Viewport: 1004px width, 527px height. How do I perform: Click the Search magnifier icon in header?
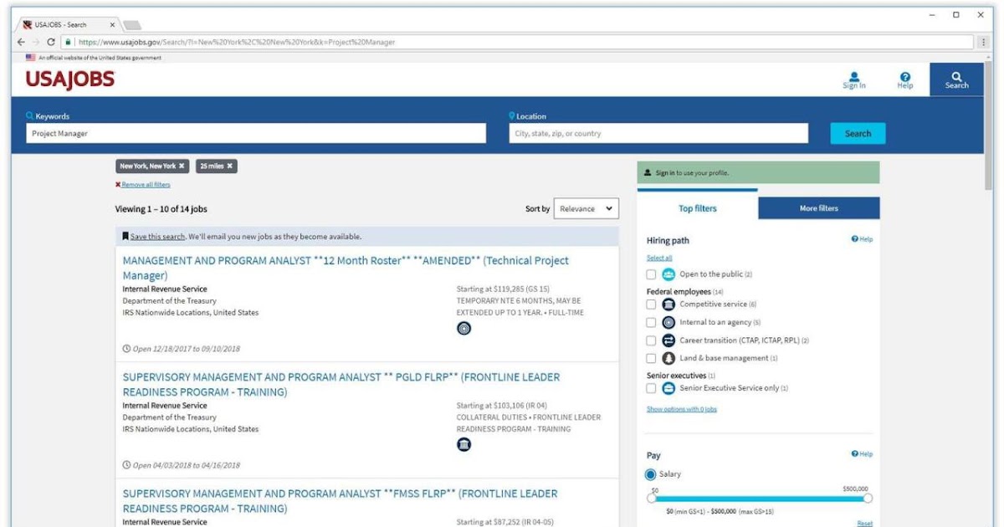click(x=957, y=76)
